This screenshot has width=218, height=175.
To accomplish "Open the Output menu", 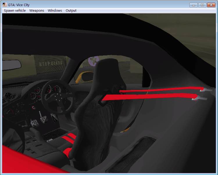I will 71,10.
